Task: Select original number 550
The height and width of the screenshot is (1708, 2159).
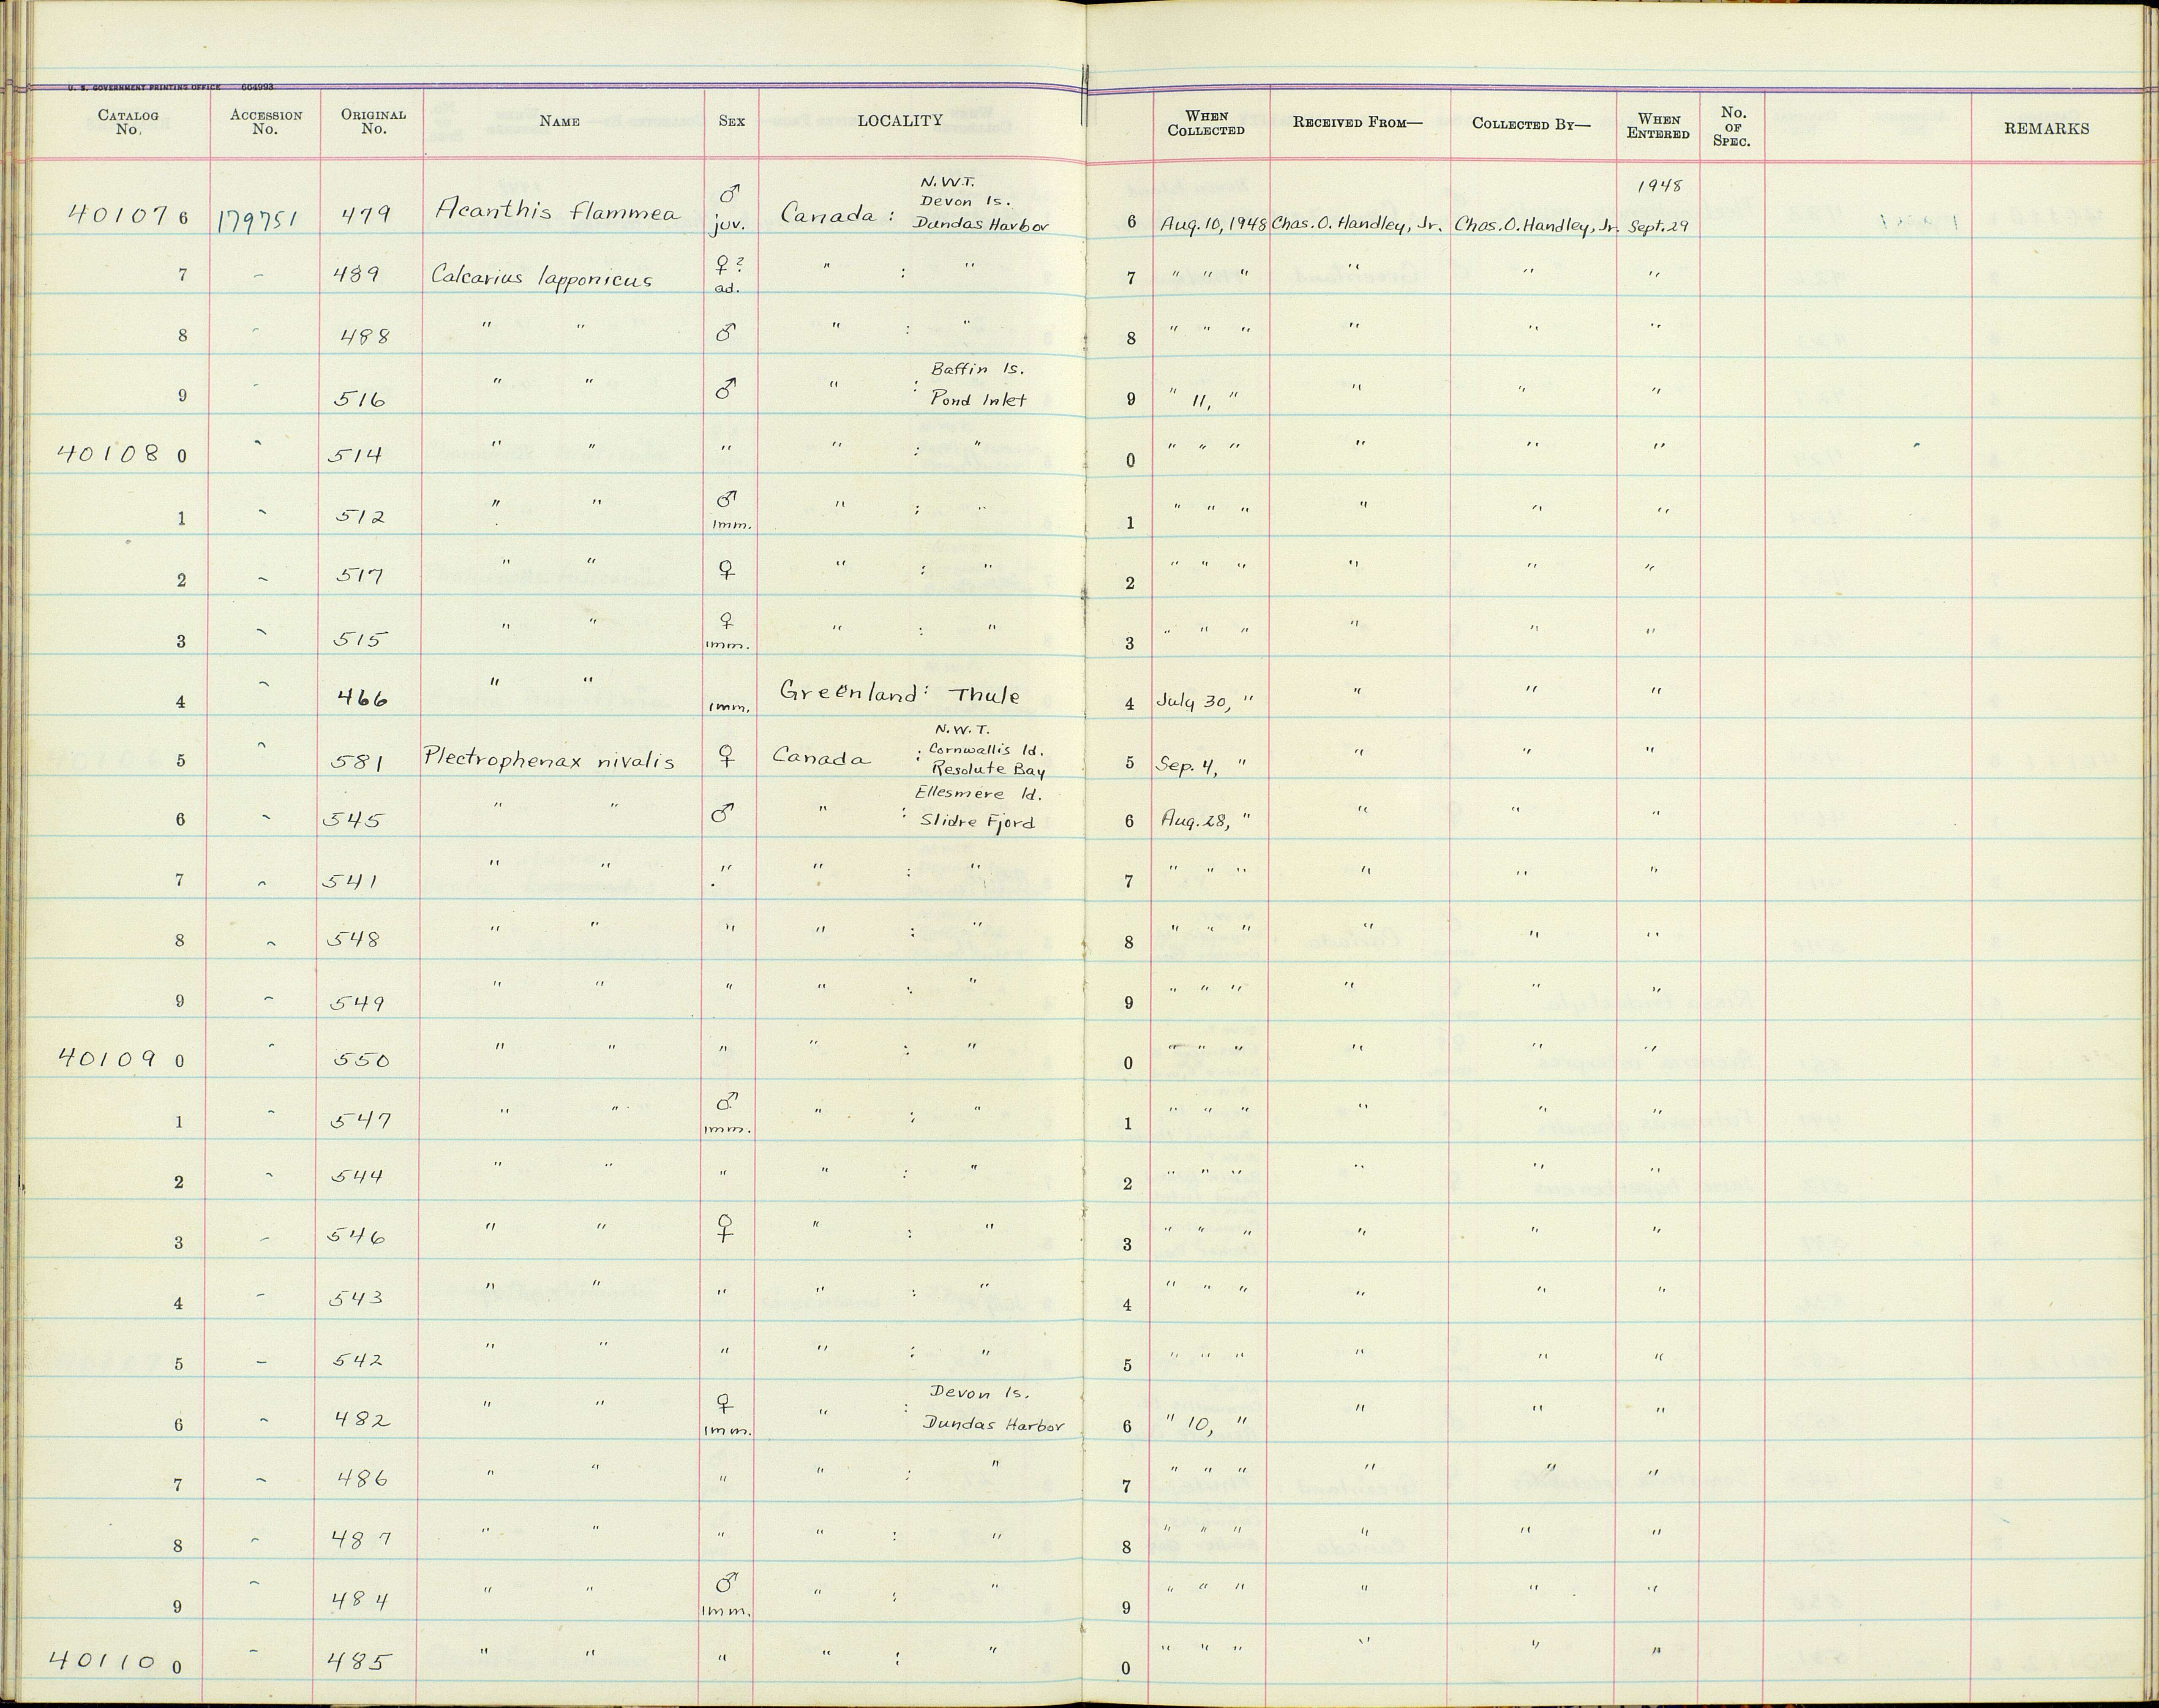Action: pos(360,1060)
